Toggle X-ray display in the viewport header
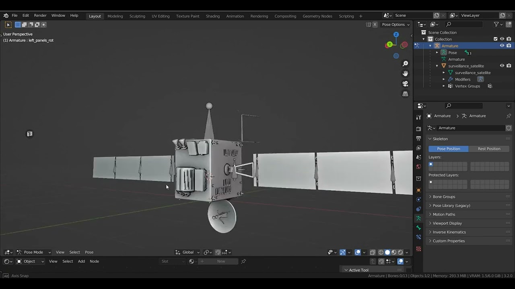Screen dimensions: 515x289 (373, 252)
